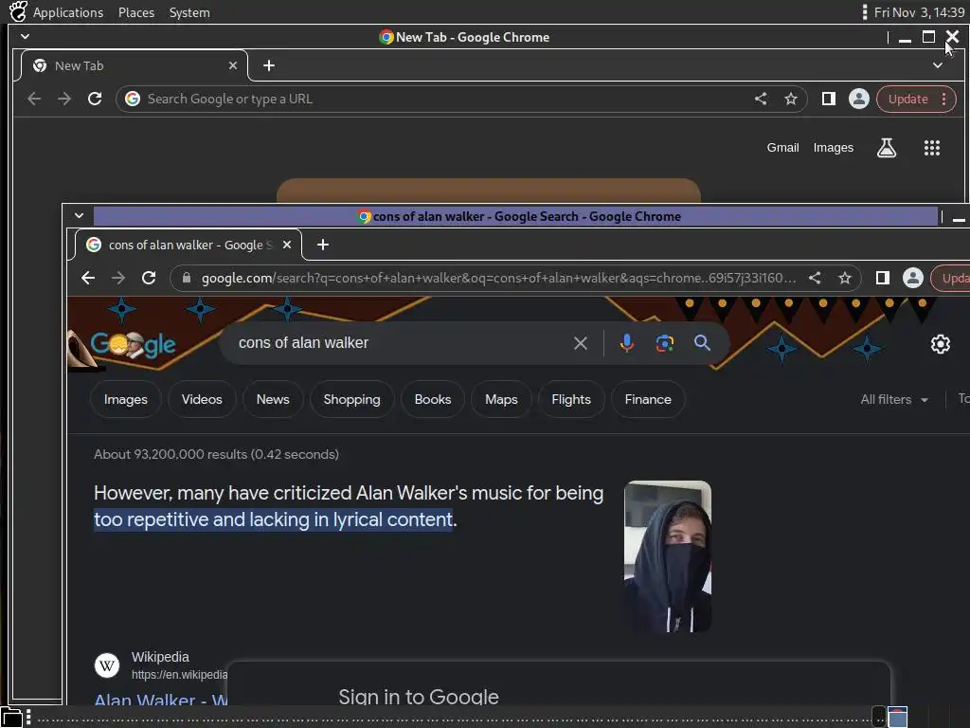
Task: Open the Google apps grid
Action: tap(932, 147)
